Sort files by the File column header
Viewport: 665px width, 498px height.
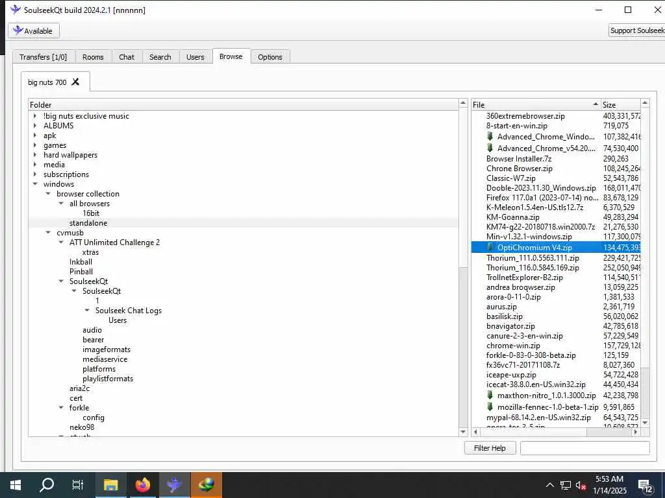(536, 104)
